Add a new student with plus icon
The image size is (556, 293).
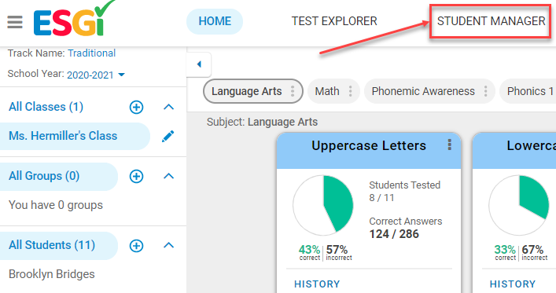[x=137, y=246]
